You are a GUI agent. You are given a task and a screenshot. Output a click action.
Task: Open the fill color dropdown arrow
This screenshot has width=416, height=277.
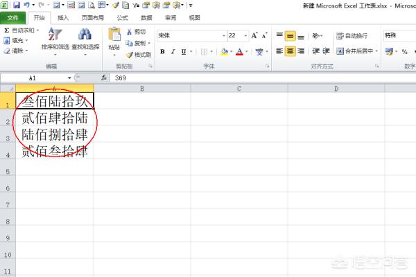pyautogui.click(x=231, y=51)
